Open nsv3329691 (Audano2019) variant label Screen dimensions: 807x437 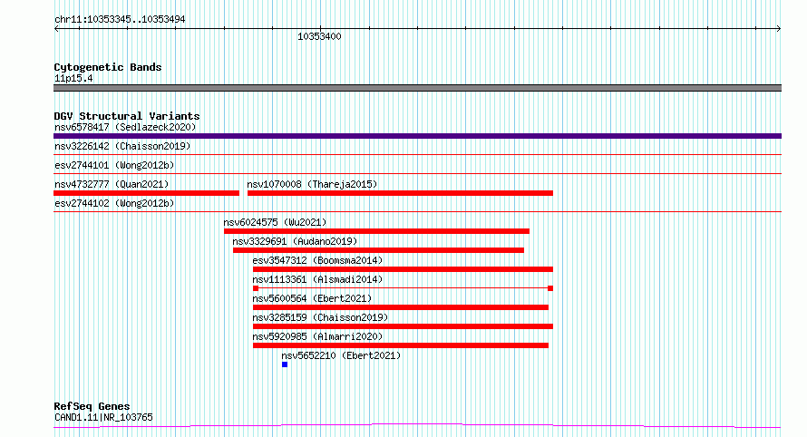pos(295,241)
